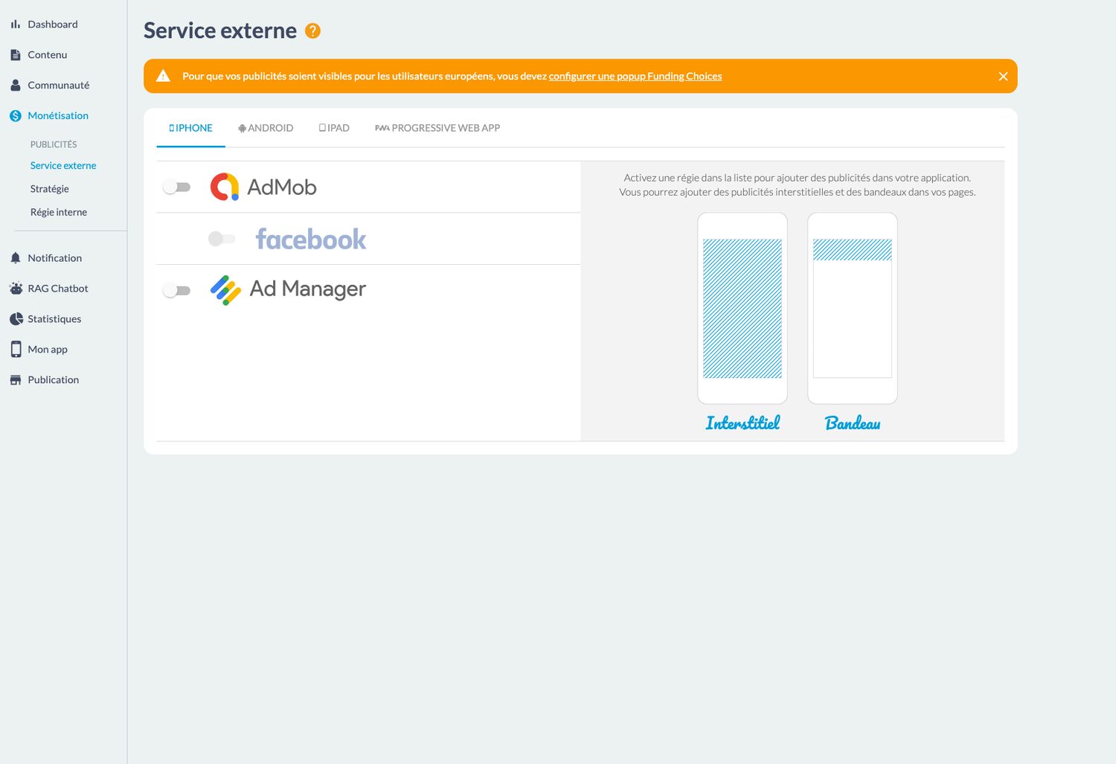The width and height of the screenshot is (1116, 764).
Task: Click the Notification bell icon
Action: click(x=15, y=258)
